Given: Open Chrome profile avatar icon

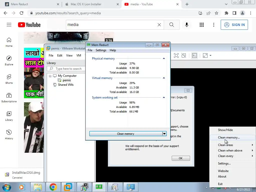Looking at the screenshot, I should tap(242, 13).
